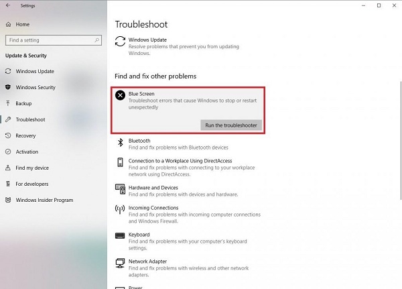Click the Windows Update sidebar sync icon
The height and width of the screenshot is (289, 402).
[8, 71]
